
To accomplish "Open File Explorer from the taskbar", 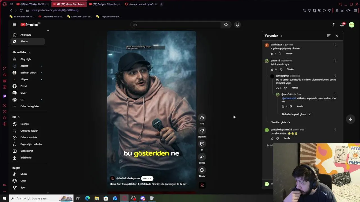I will [x=96, y=198].
